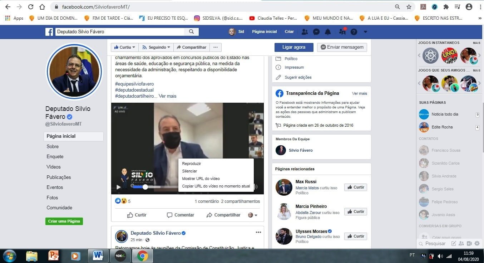
Task: Open the atom instant game icon
Action: pos(430,55)
